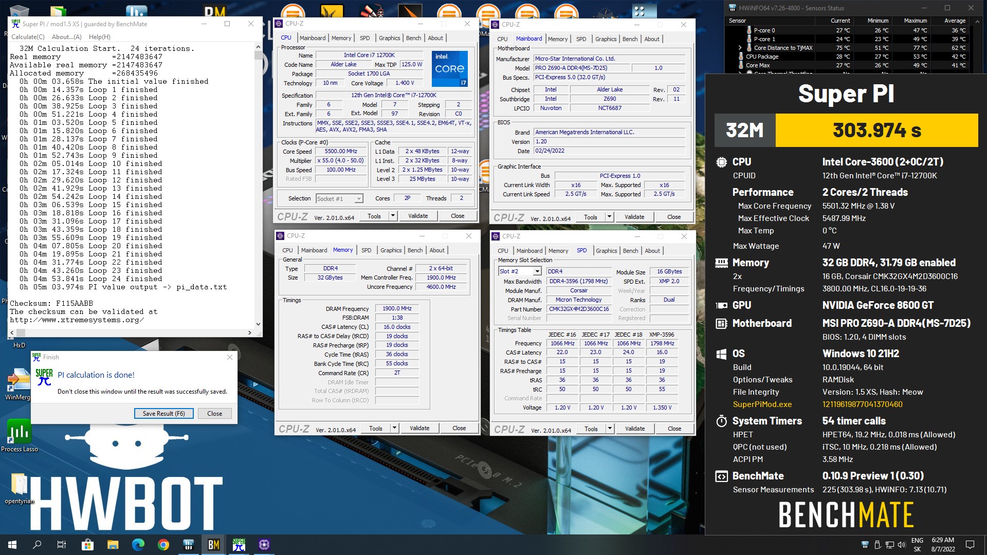The height and width of the screenshot is (555, 987).
Task: Click the keyboard language indicator ENG SK
Action: click(917, 545)
